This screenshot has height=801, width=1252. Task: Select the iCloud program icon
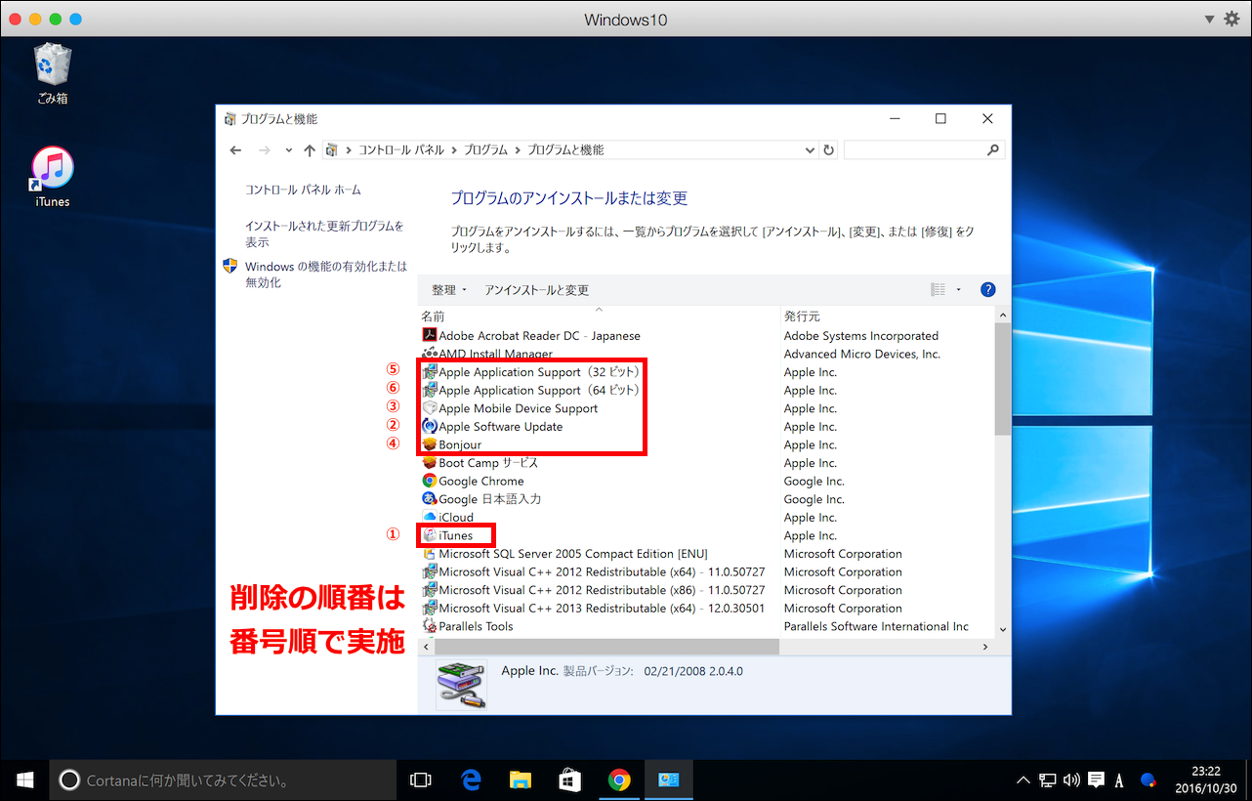tap(430, 517)
